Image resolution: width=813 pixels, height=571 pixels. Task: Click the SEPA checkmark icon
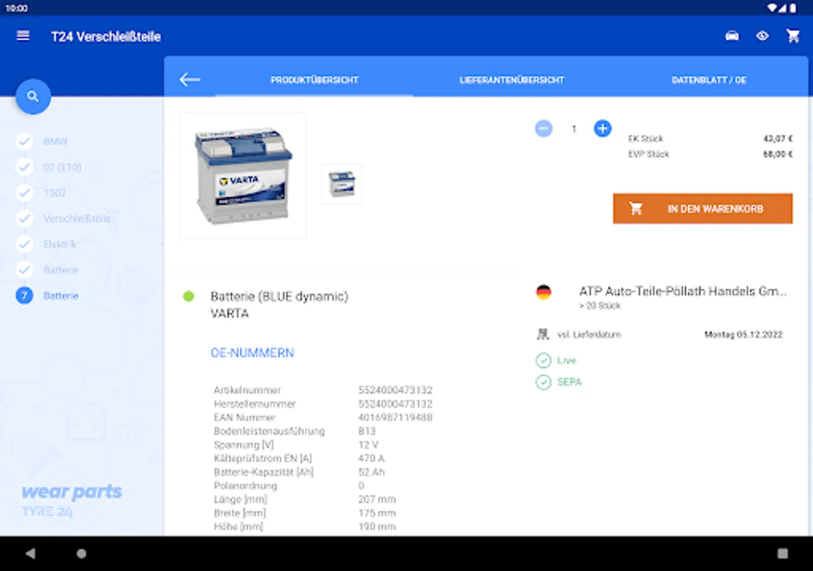(x=543, y=382)
